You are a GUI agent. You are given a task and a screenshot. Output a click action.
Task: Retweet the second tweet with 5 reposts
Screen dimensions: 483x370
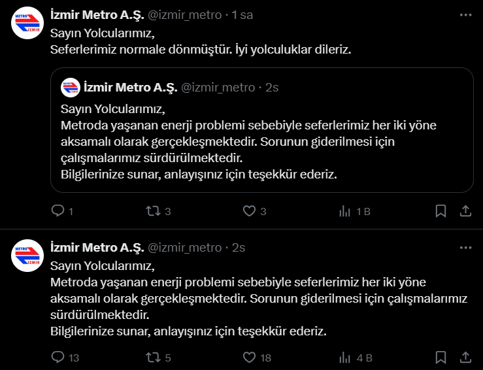[x=158, y=358]
